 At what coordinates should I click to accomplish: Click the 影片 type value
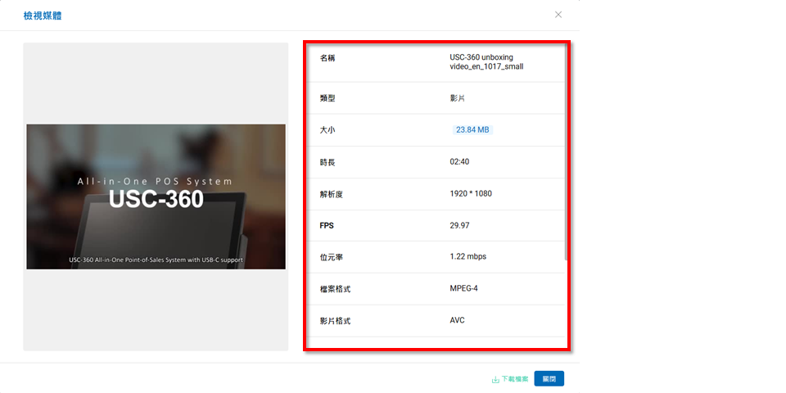457,98
